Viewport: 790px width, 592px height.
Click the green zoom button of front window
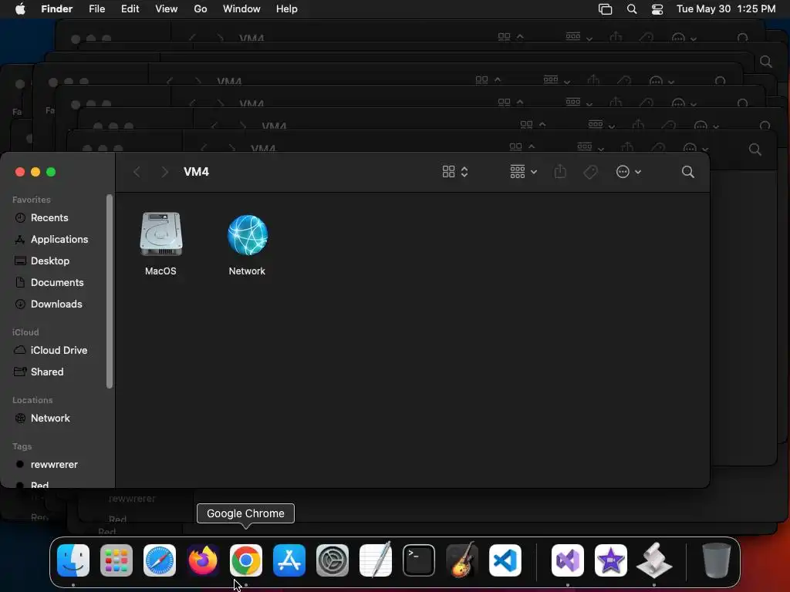(x=51, y=172)
